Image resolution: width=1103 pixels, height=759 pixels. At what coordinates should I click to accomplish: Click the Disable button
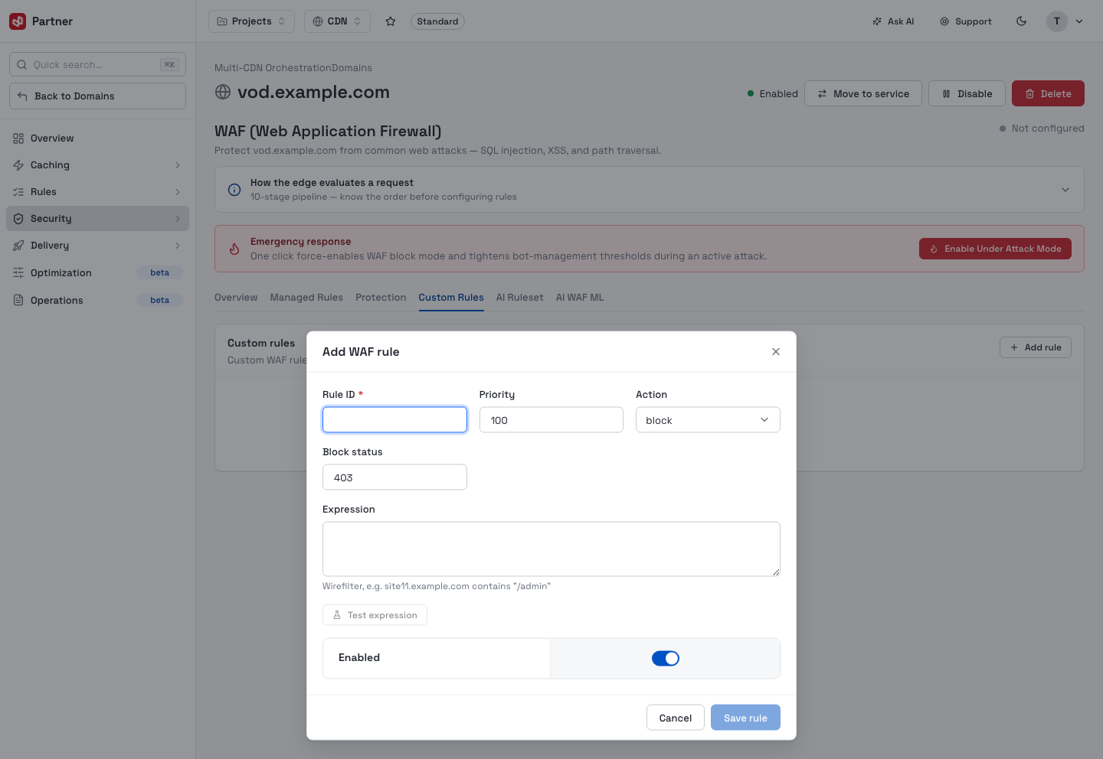967,93
